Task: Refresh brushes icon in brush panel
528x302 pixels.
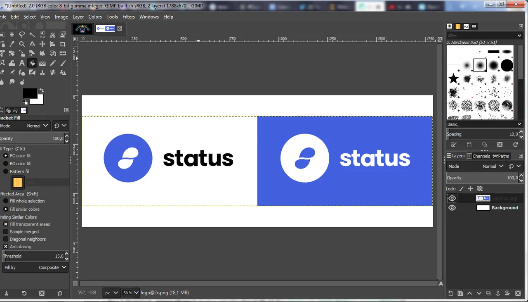Action: [x=515, y=145]
